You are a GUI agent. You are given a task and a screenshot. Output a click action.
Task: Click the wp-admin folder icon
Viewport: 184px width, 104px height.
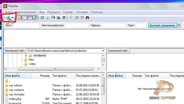tap(7, 85)
